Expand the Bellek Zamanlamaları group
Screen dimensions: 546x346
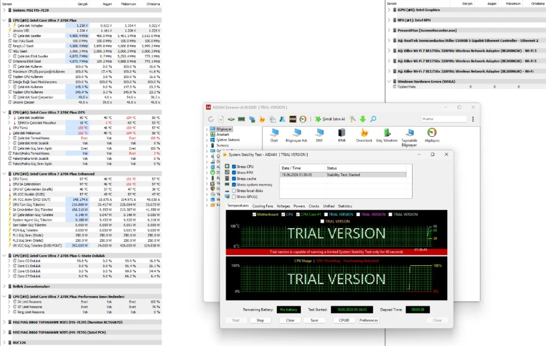4,286
